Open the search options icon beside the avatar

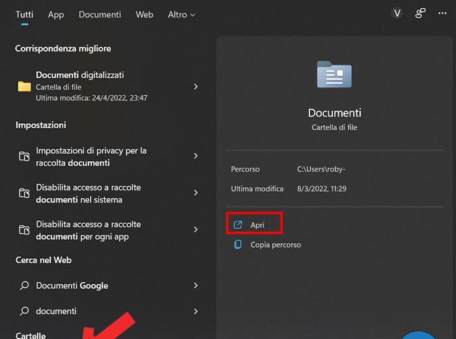421,13
